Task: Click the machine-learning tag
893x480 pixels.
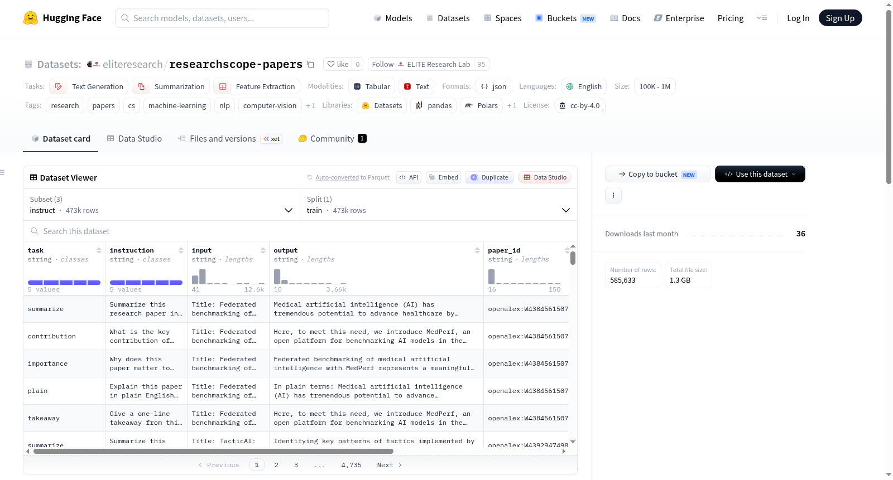Action: click(x=177, y=105)
